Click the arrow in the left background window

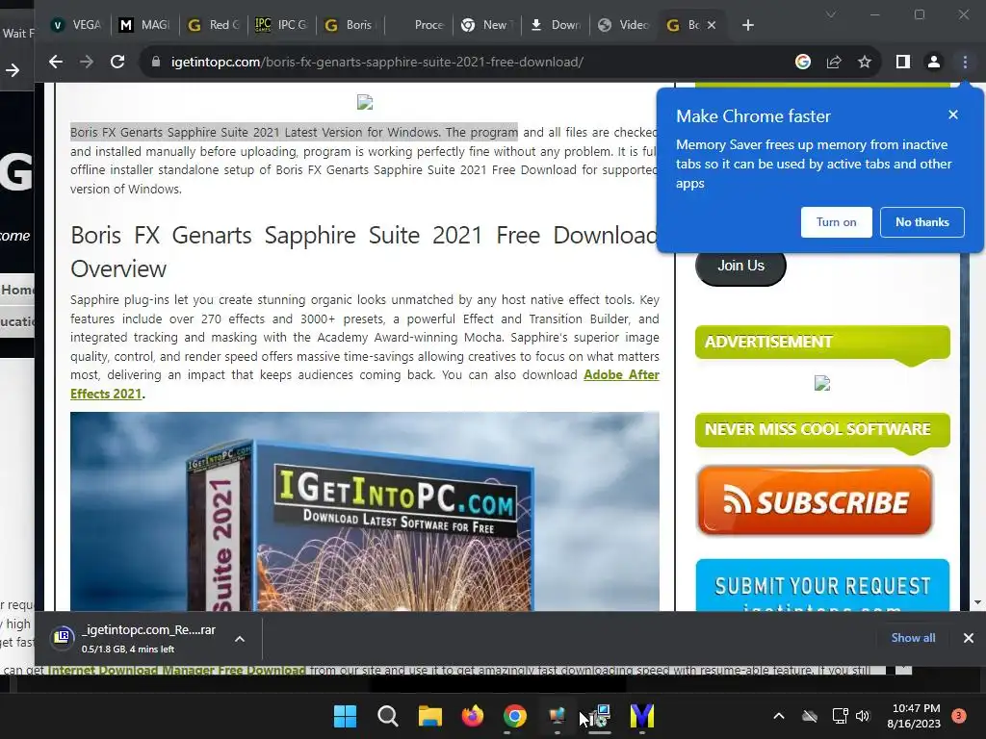[x=13, y=69]
